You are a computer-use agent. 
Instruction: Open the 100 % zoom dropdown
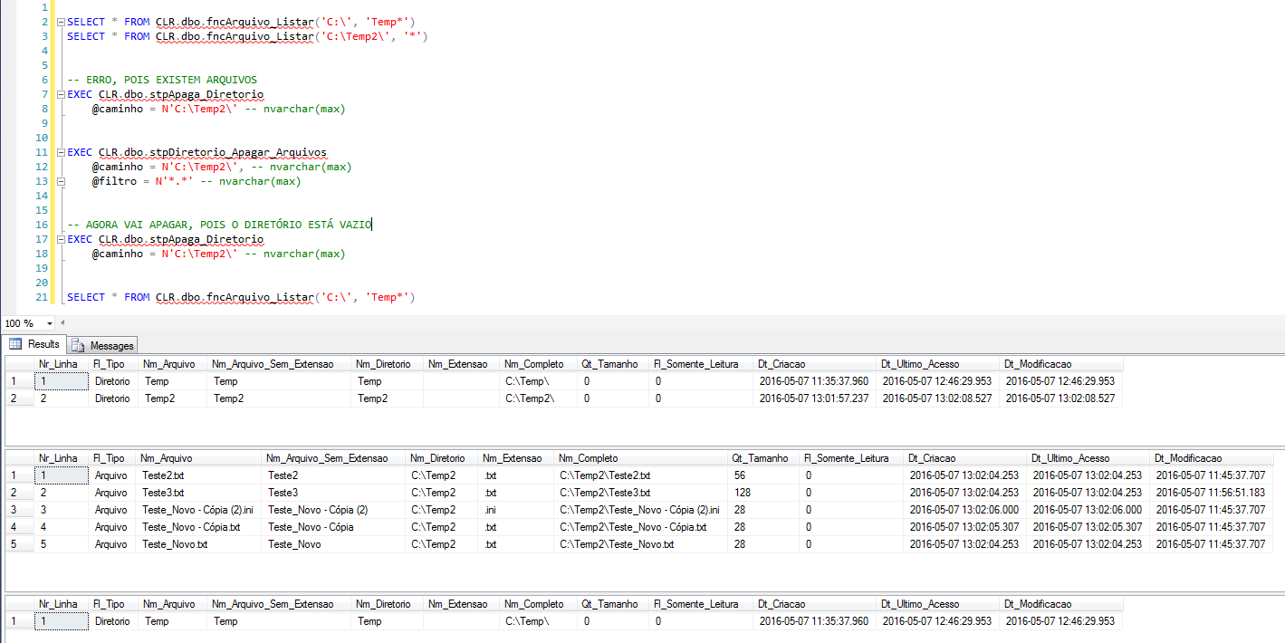coord(47,323)
